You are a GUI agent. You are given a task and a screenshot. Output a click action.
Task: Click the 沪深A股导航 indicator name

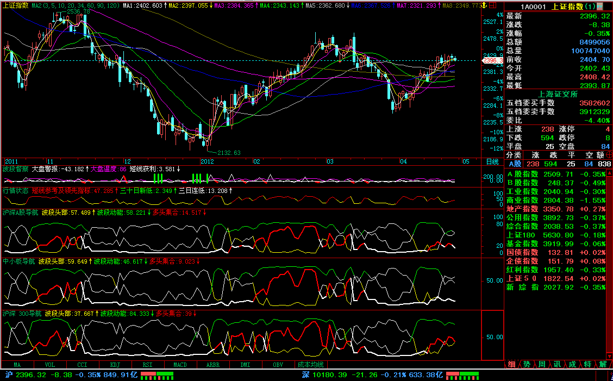click(x=21, y=213)
